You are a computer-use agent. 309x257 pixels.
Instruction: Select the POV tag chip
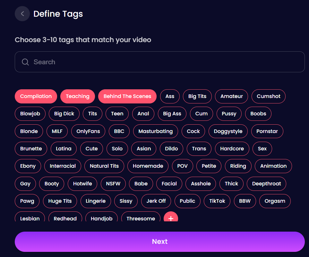182,166
